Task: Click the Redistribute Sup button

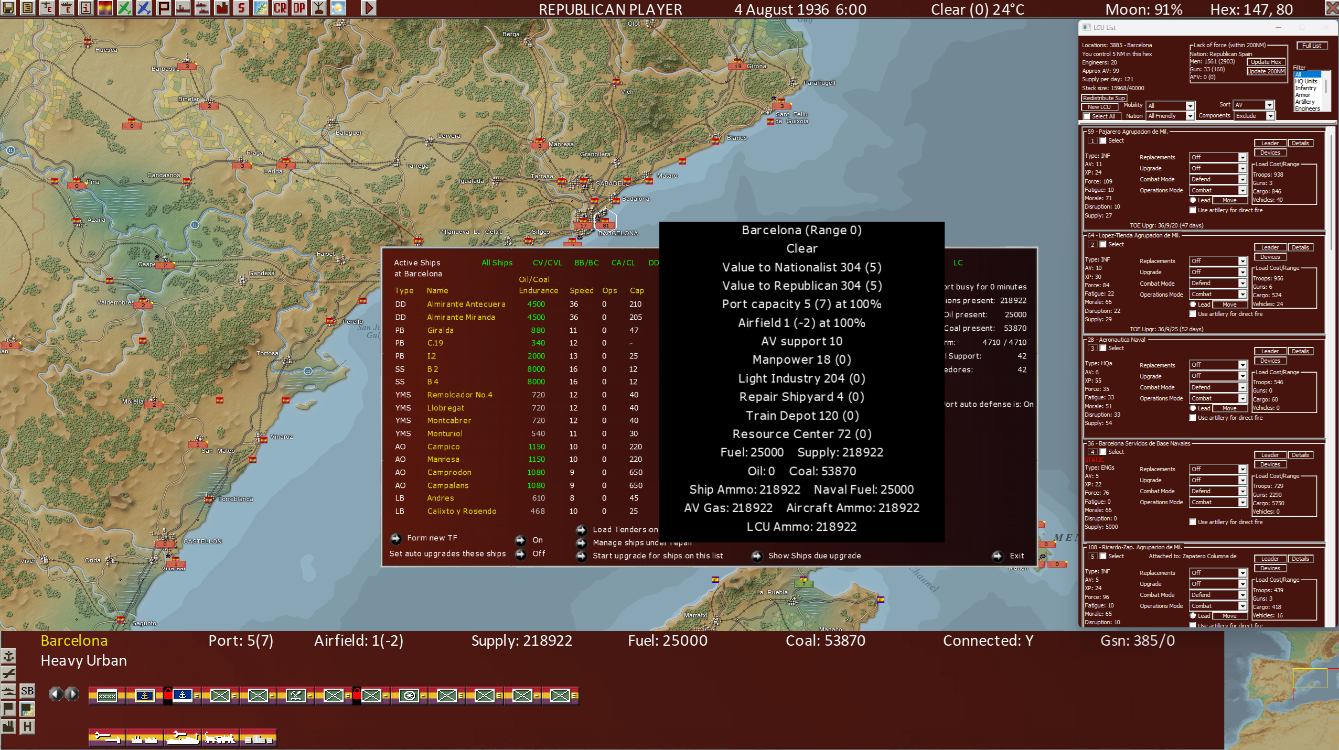Action: click(x=1104, y=98)
